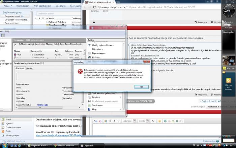The width and height of the screenshot is (236, 148).
Task: Click the browser address bar URL
Action: tap(148, 7)
